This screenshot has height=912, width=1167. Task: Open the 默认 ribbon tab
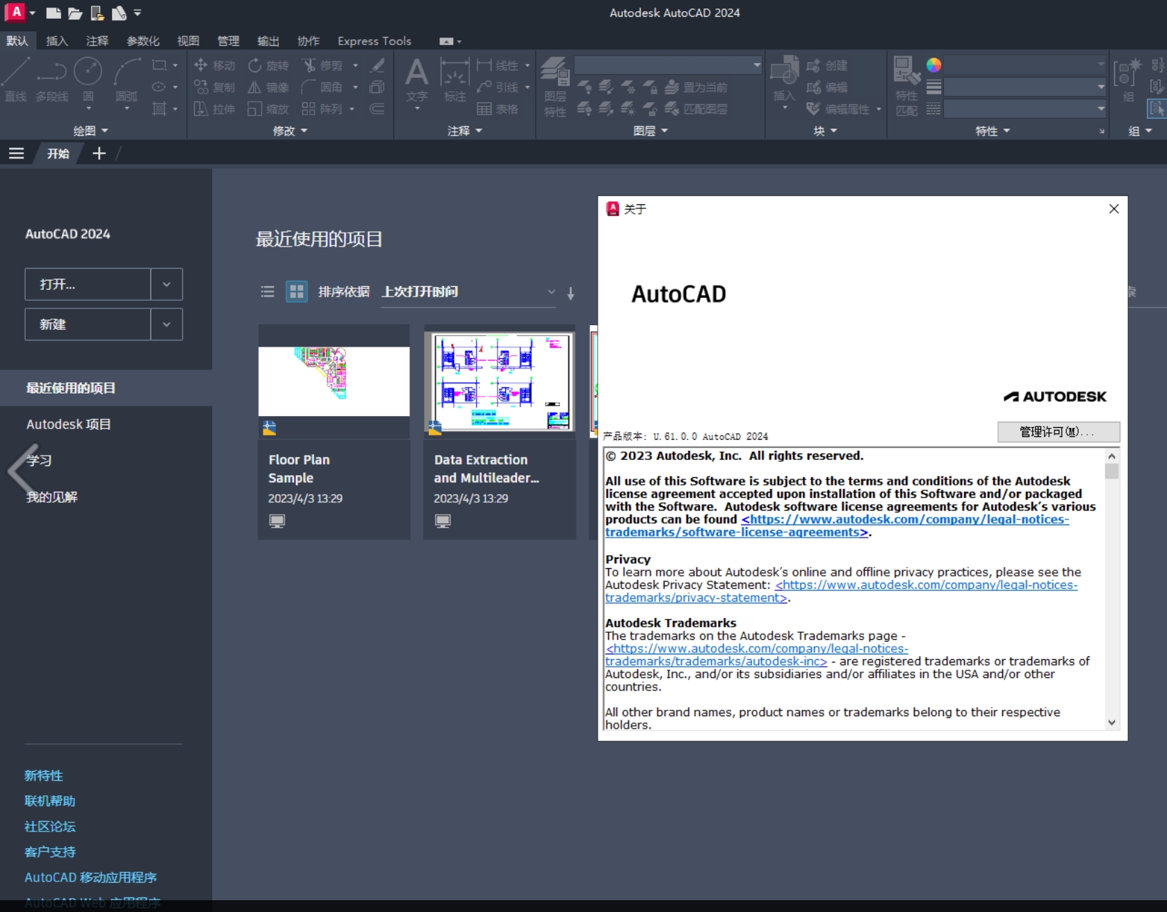[x=17, y=41]
